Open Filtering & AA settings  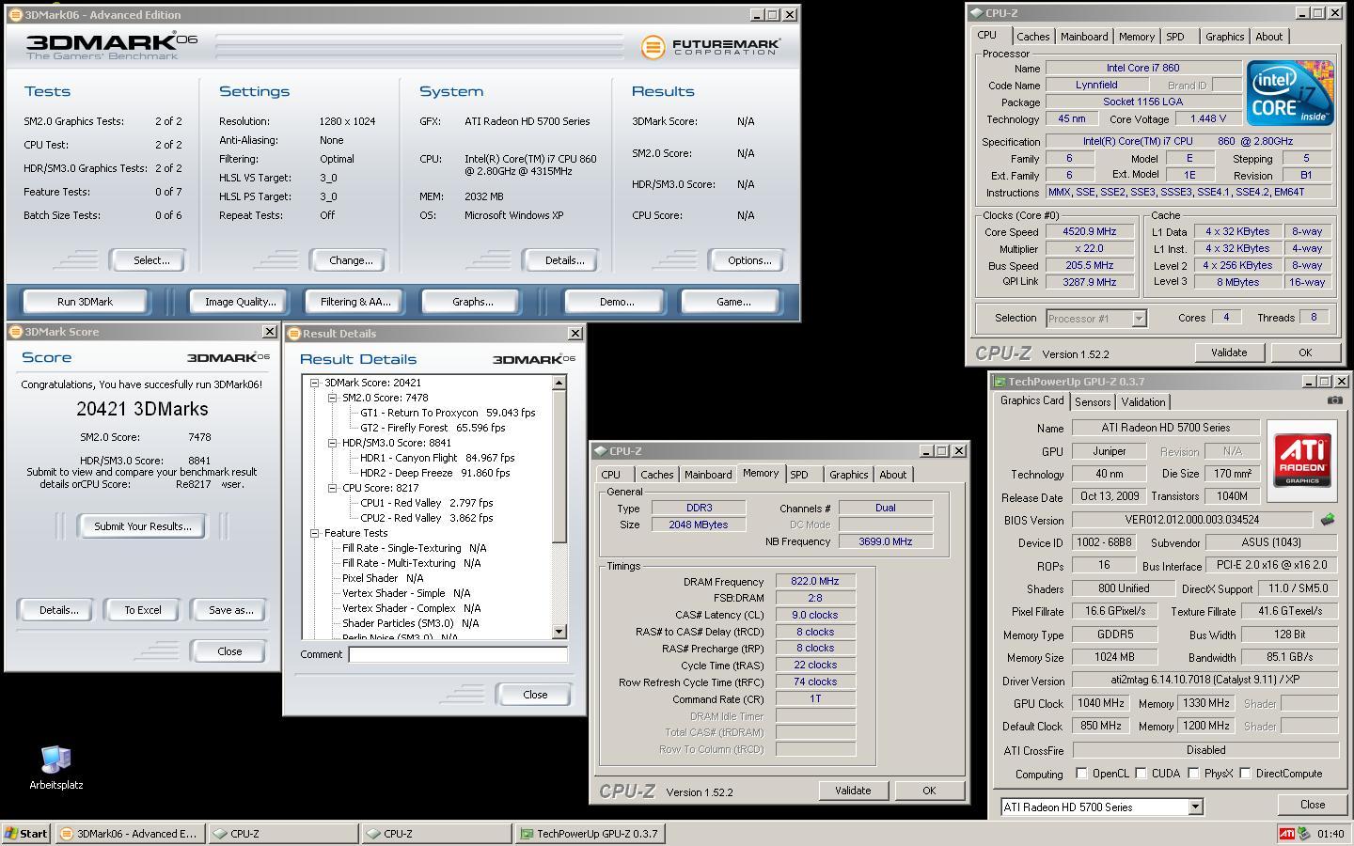(x=355, y=302)
